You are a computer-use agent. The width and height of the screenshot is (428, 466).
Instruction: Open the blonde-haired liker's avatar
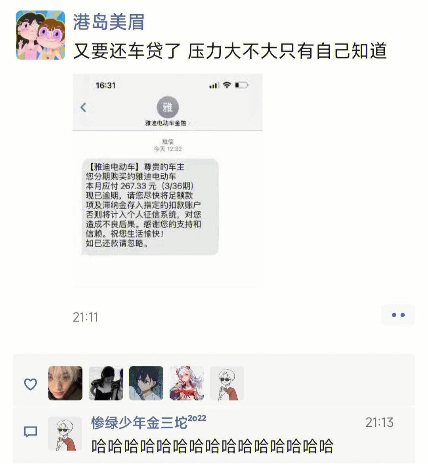[x=65, y=383]
